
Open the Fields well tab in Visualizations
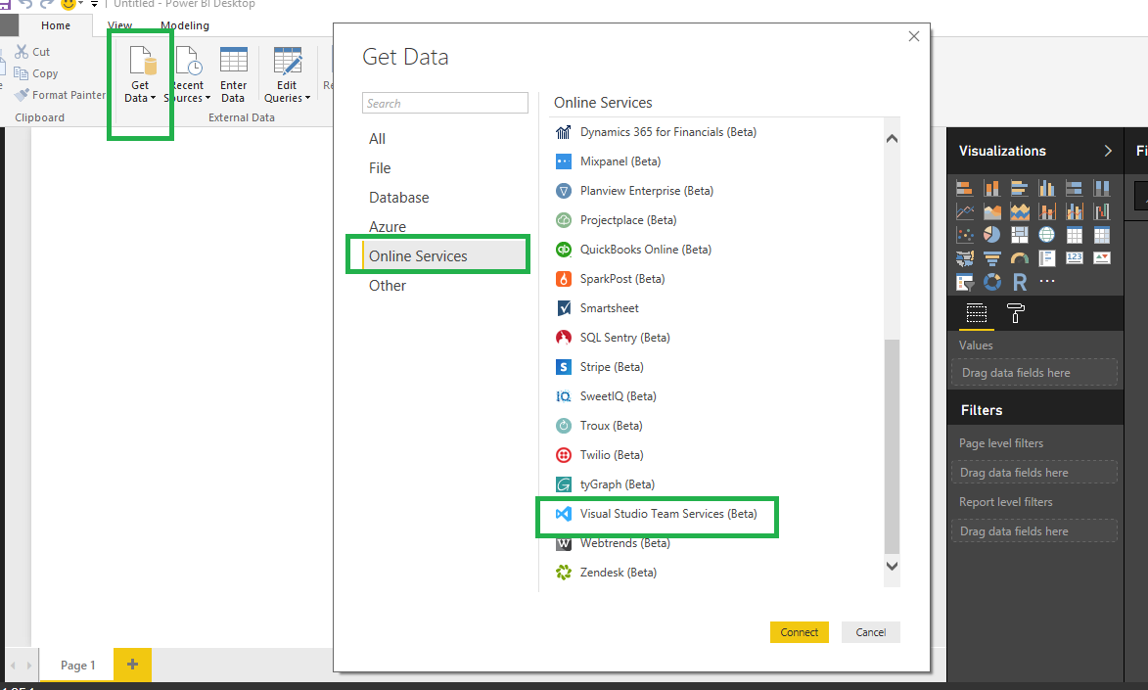coord(977,313)
